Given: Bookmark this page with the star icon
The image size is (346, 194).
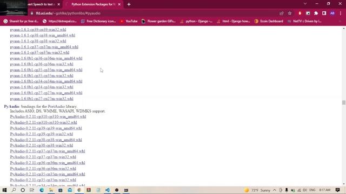Looking at the screenshot, I should pos(290,13).
